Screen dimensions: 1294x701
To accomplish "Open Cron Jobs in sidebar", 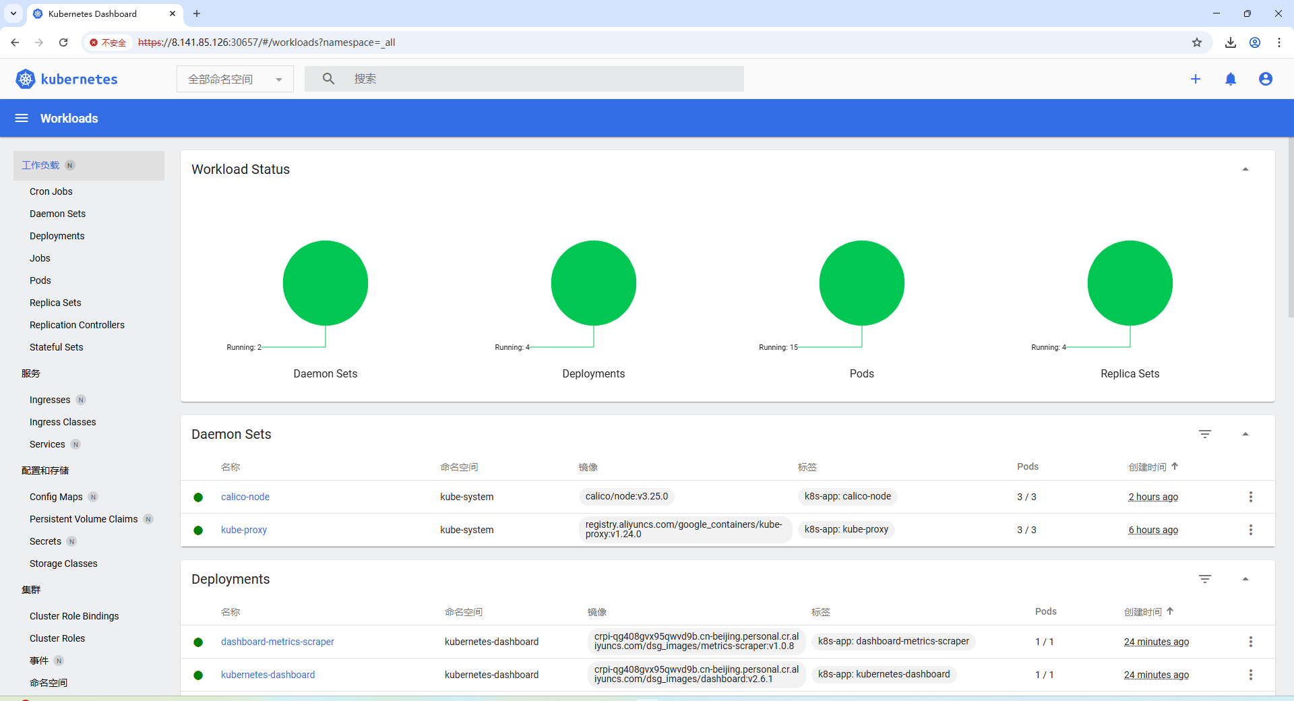I will (x=51, y=191).
